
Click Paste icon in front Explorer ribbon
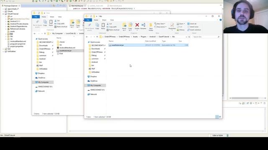(x=103, y=25)
